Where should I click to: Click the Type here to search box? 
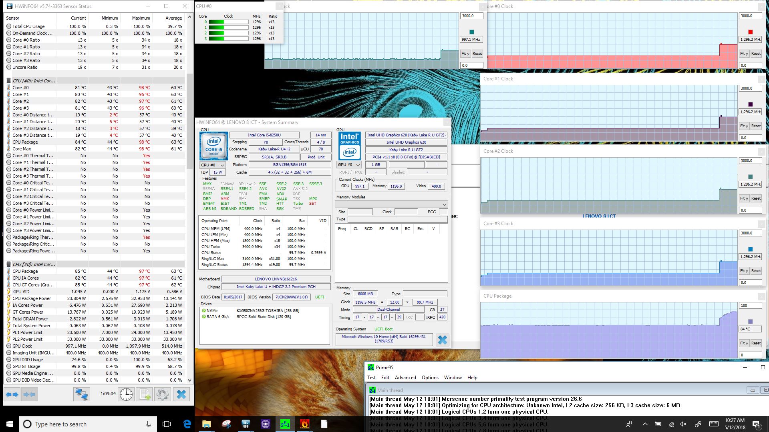pyautogui.click(x=88, y=424)
